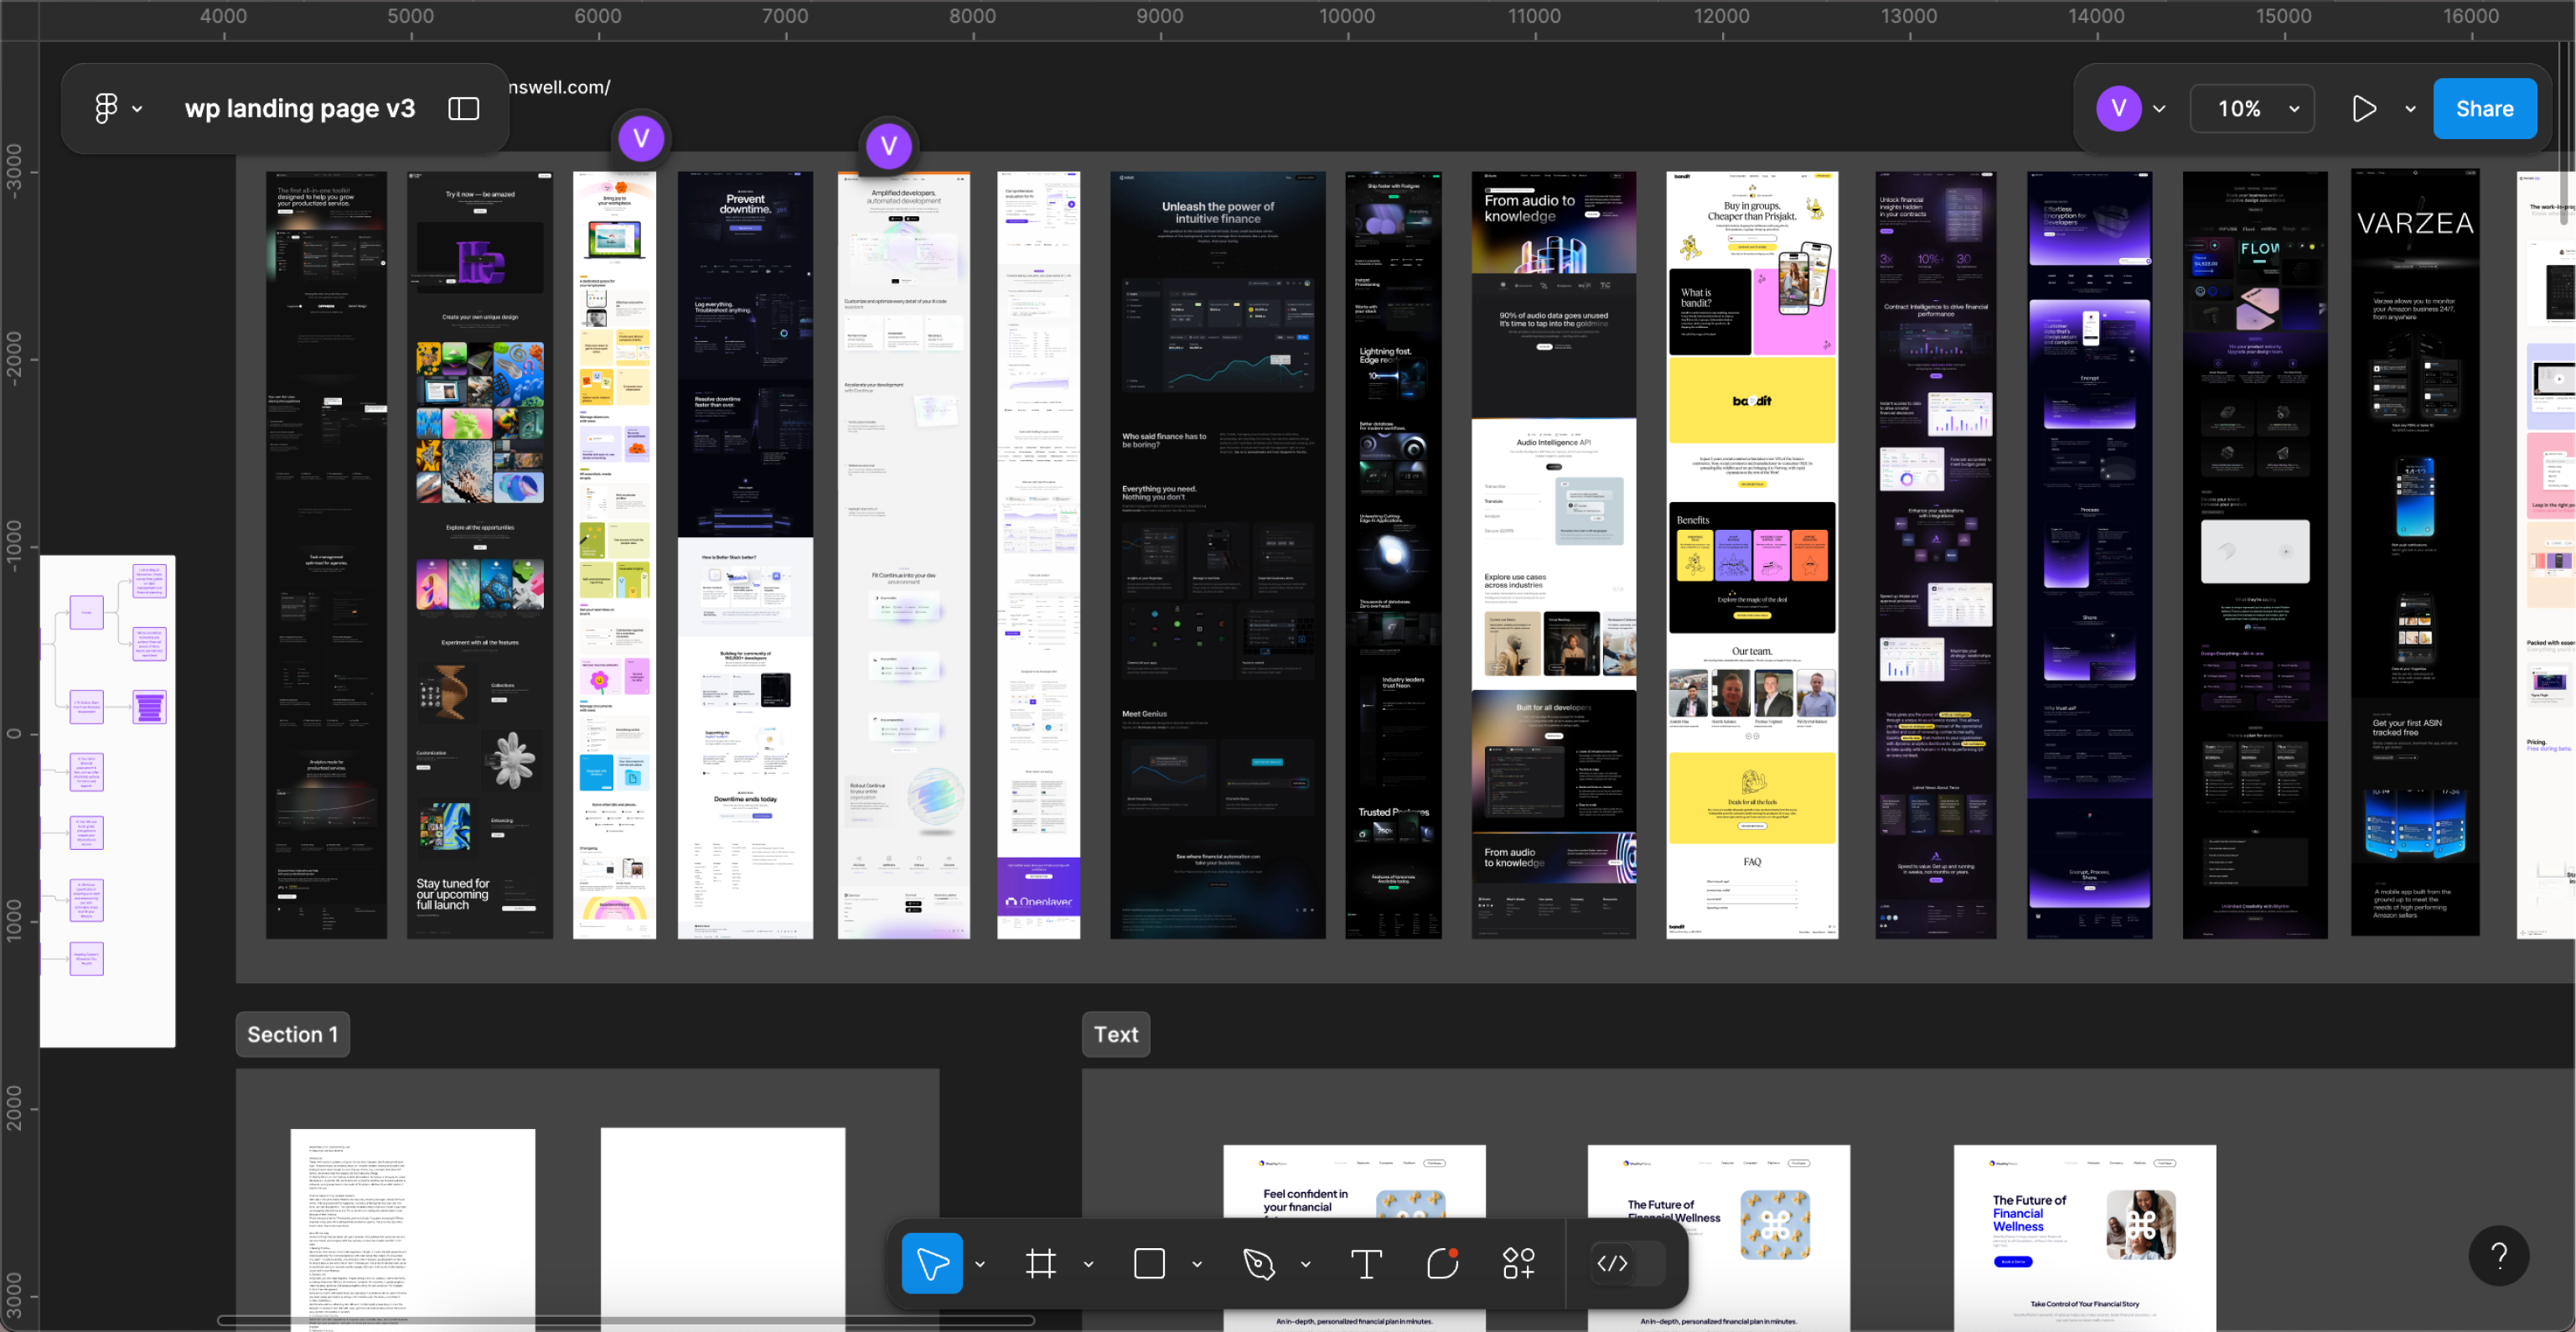Image resolution: width=2576 pixels, height=1332 pixels.
Task: Toggle the sidebar panel layout icon
Action: pos(464,108)
